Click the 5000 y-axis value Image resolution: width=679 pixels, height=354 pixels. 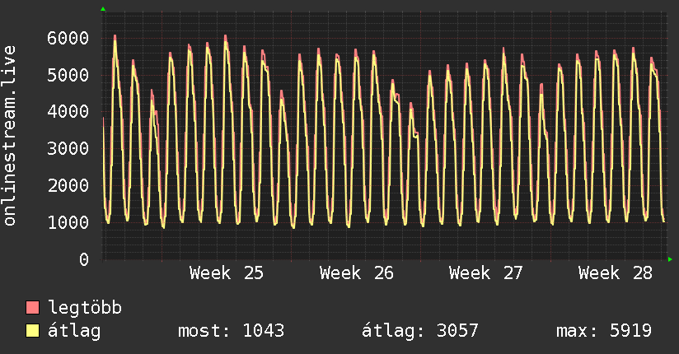(x=68, y=75)
